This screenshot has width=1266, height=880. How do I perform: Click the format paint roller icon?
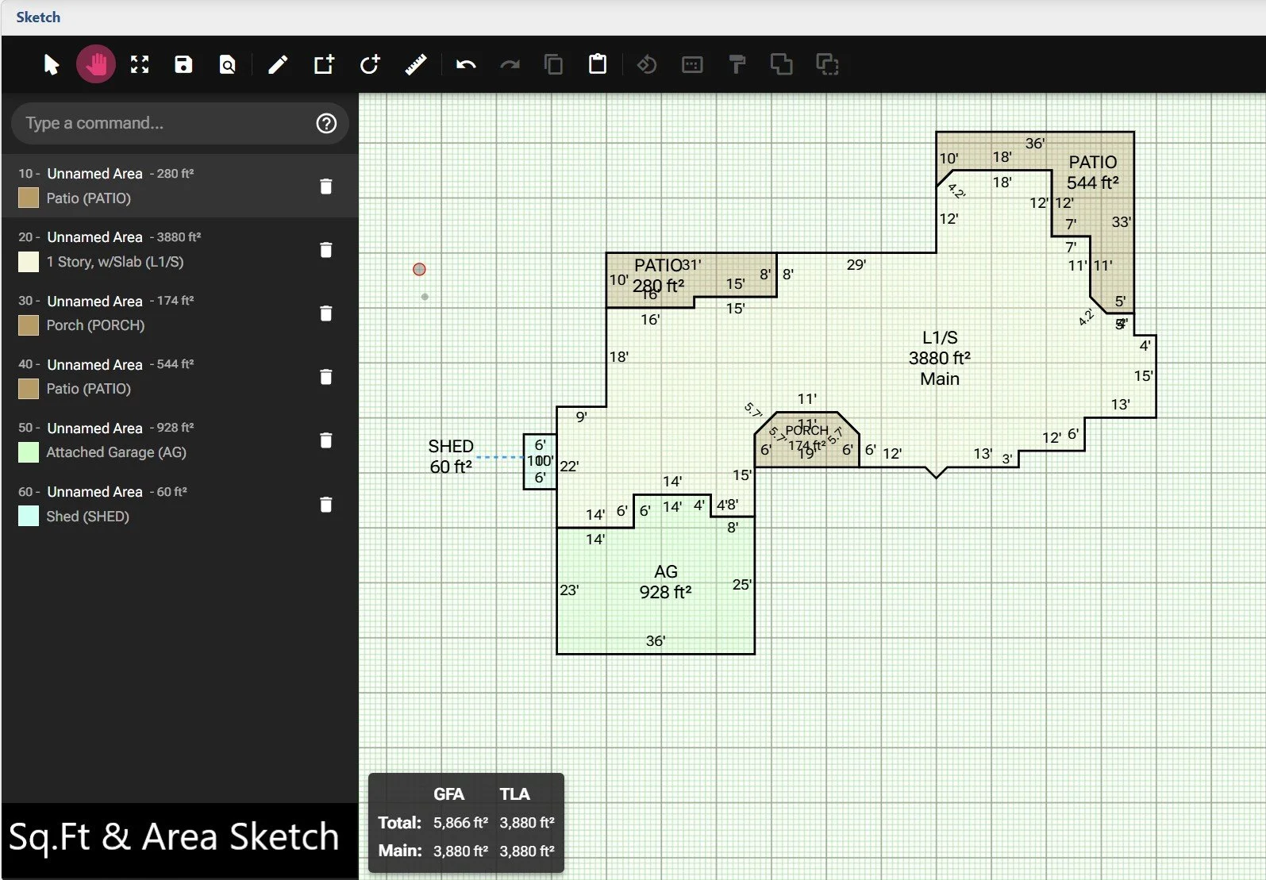737,64
